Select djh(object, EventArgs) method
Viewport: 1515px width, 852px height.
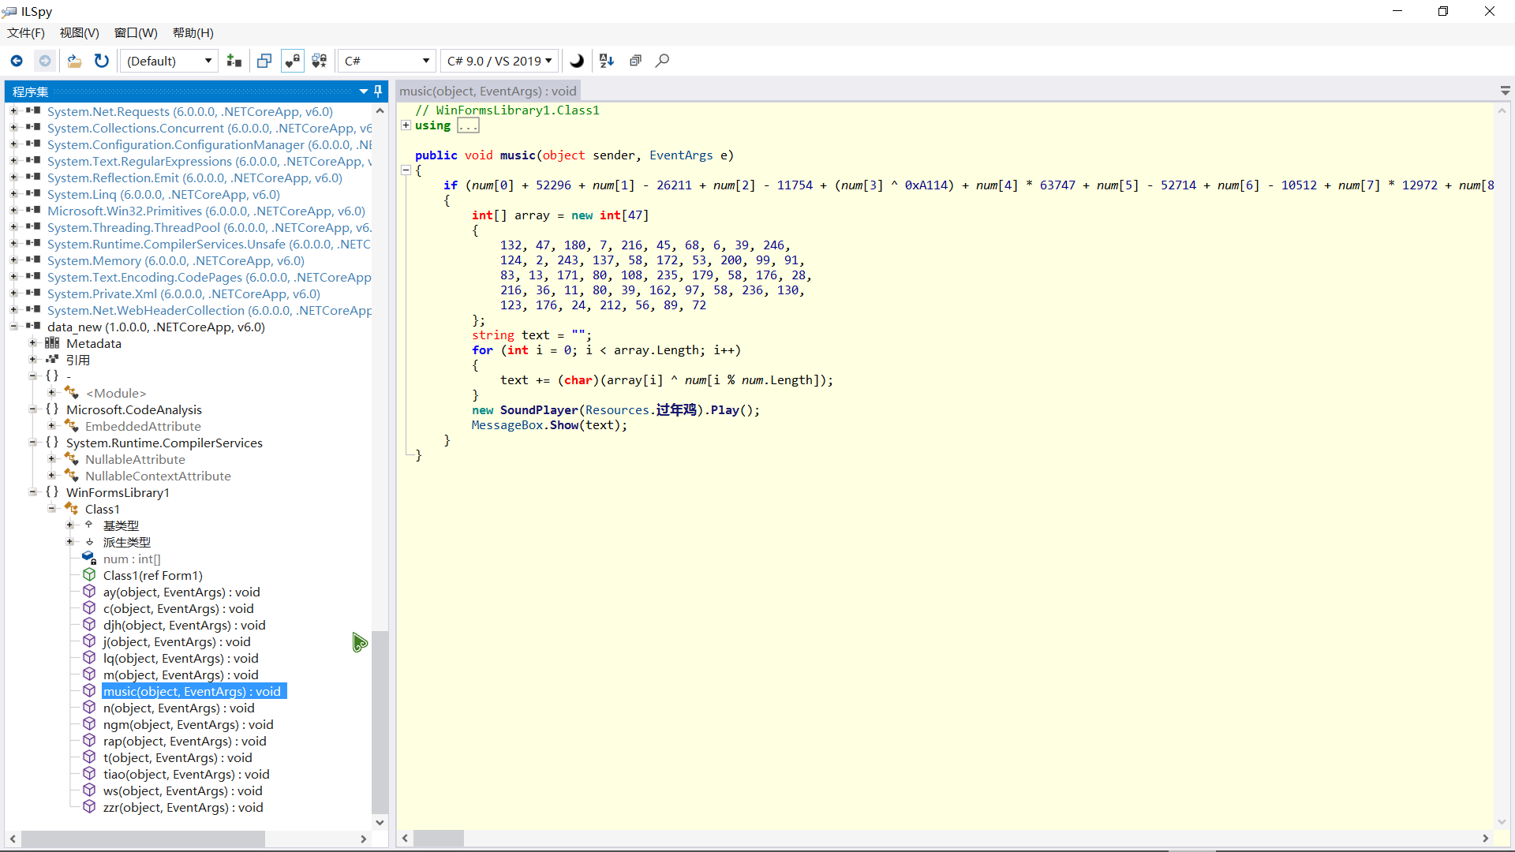pos(184,625)
